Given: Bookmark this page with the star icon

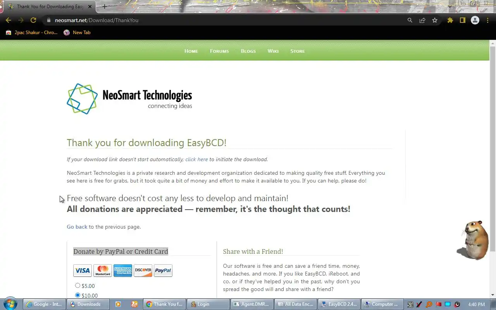Looking at the screenshot, I should pos(435,20).
